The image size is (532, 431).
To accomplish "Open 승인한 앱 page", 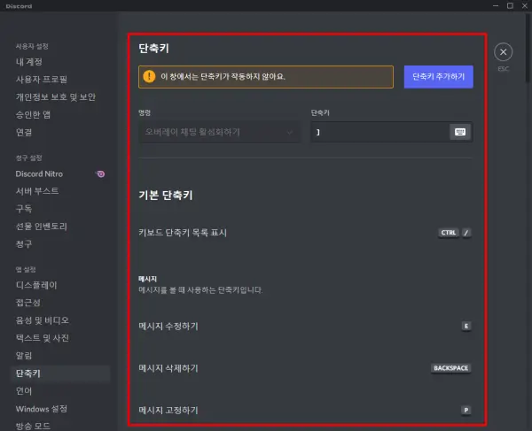I will point(33,115).
